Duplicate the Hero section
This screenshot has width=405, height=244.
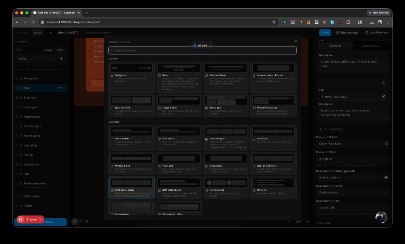click(x=61, y=88)
